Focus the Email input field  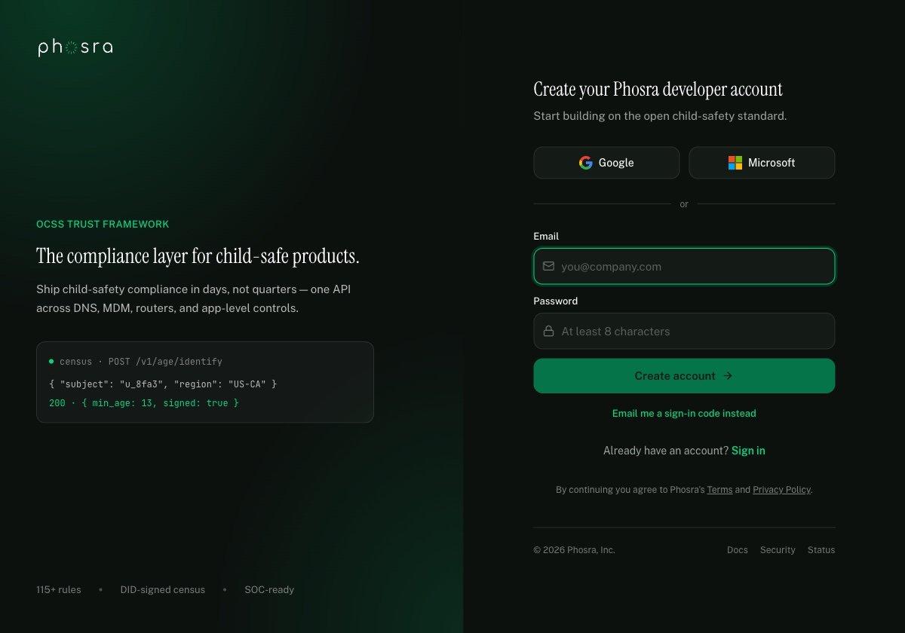pos(684,266)
